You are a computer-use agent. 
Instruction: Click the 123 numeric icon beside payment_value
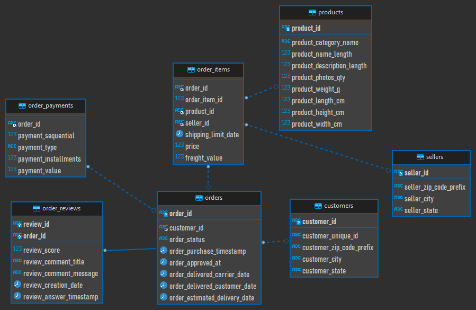click(12, 171)
